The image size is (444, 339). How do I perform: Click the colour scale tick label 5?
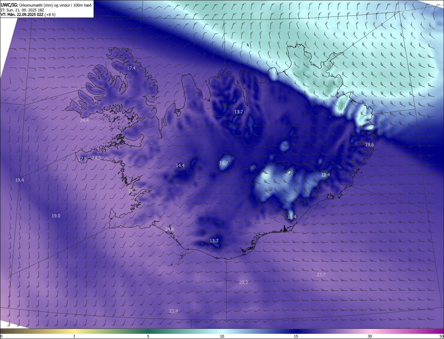click(x=148, y=336)
